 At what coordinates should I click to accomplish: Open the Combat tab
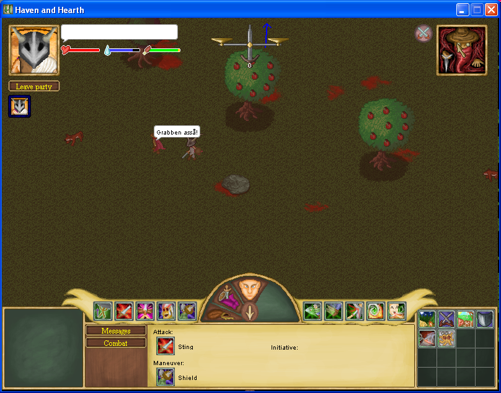tap(116, 343)
